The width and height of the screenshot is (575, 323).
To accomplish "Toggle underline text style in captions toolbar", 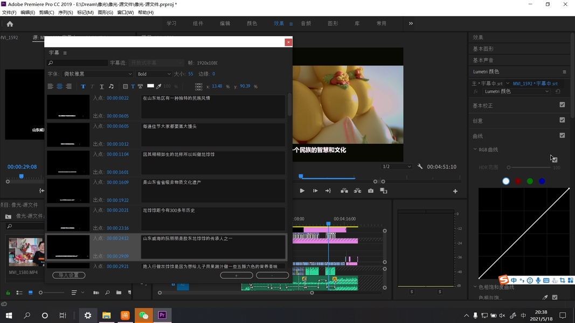I will pyautogui.click(x=101, y=87).
